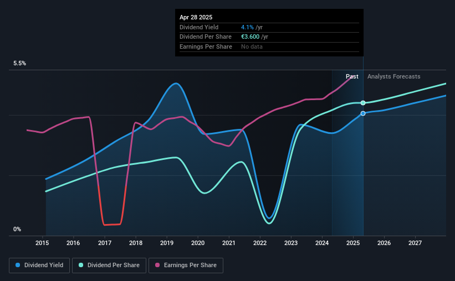The width and height of the screenshot is (455, 281).
Task: Toggle the Dividend Per Share legend series
Action: (109, 266)
